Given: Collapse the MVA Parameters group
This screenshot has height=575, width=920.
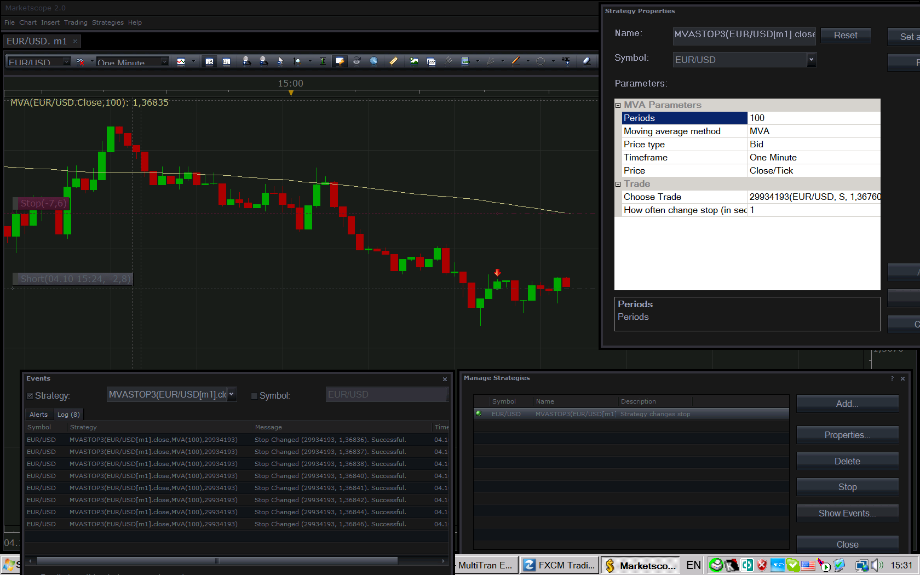Looking at the screenshot, I should pyautogui.click(x=618, y=105).
